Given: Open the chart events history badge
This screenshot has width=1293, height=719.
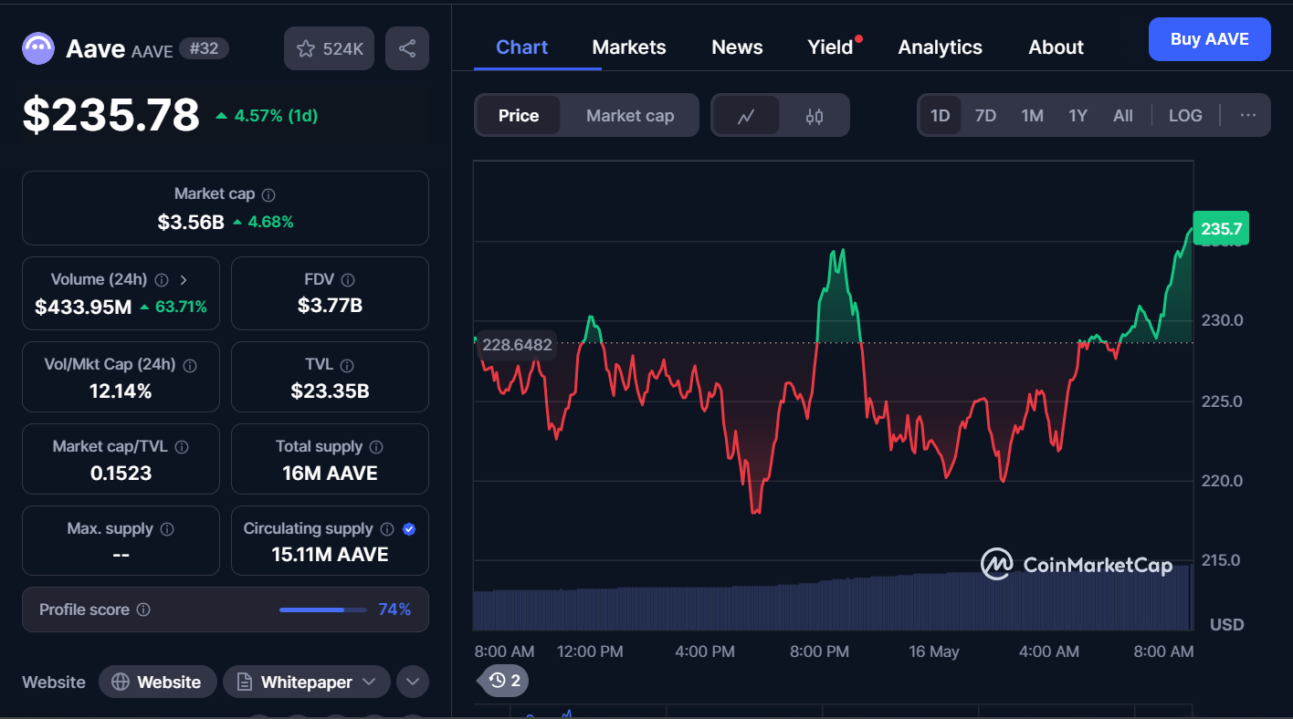Looking at the screenshot, I should (504, 680).
